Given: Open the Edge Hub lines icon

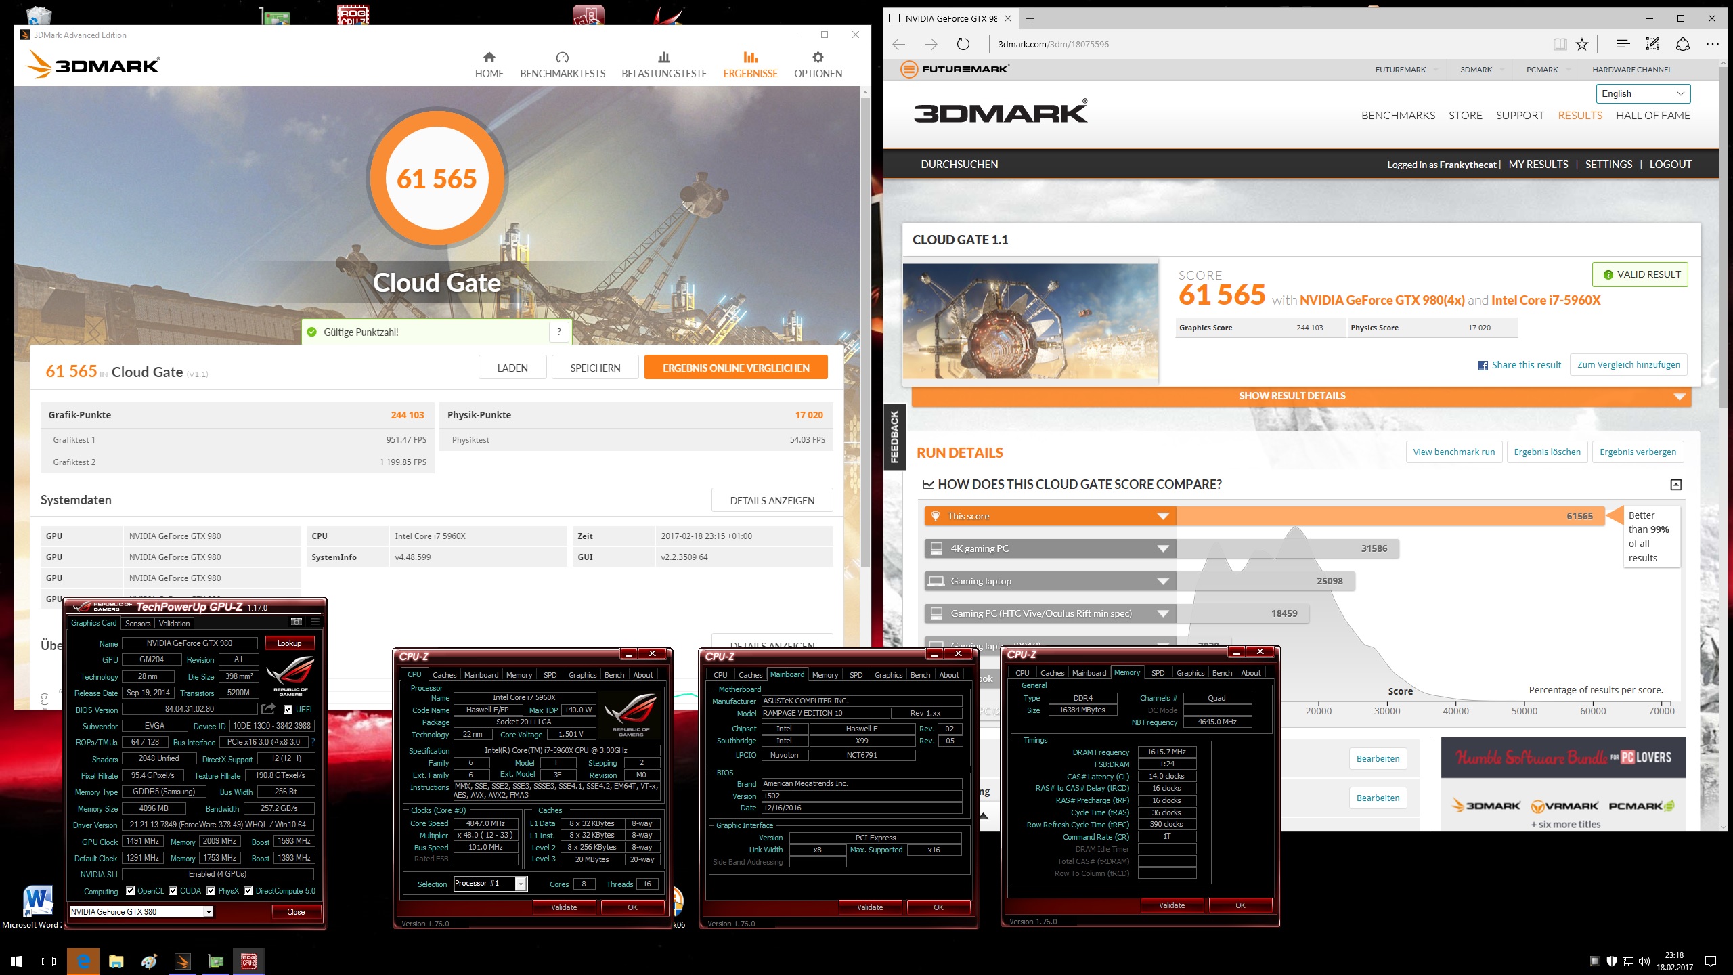Looking at the screenshot, I should (x=1623, y=45).
